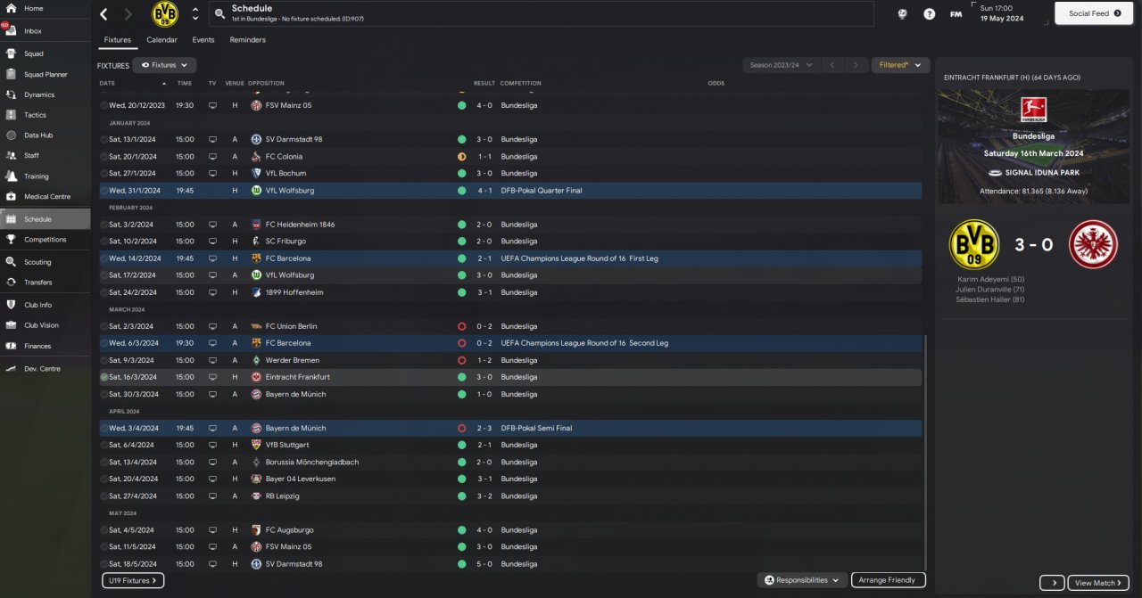Click the search magnifier icon
This screenshot has height=598, width=1142.
219,14
